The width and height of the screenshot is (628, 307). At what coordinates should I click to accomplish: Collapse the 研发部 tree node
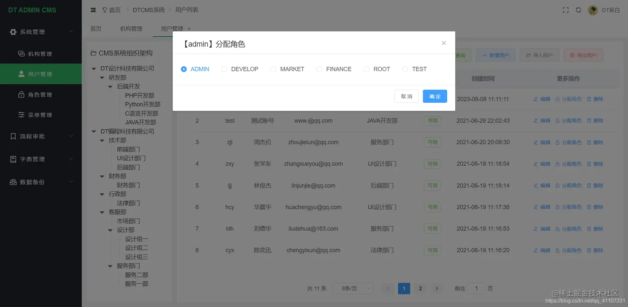tap(102, 77)
